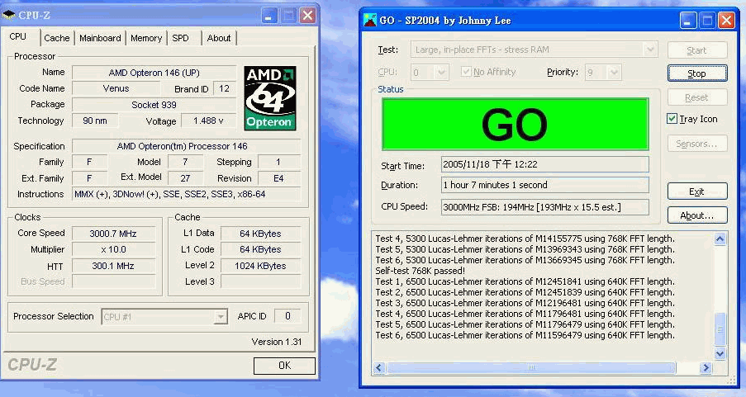Click the Exit button in SP2004
Viewport: 746px width, 397px height.
click(x=697, y=191)
